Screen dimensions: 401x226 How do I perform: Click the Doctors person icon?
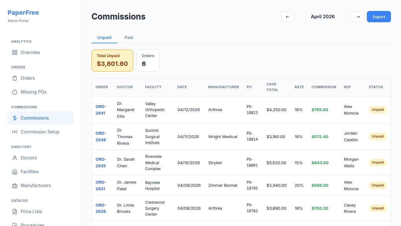15,158
